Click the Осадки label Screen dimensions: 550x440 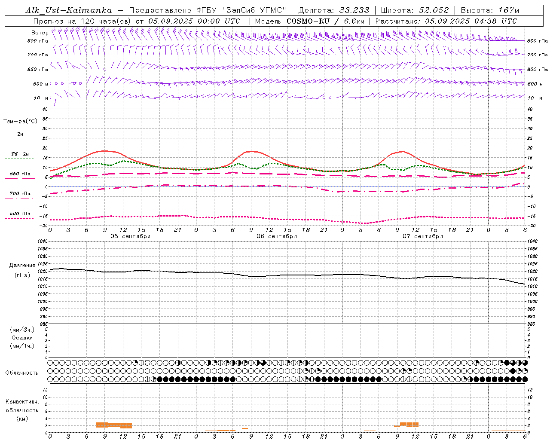point(22,338)
